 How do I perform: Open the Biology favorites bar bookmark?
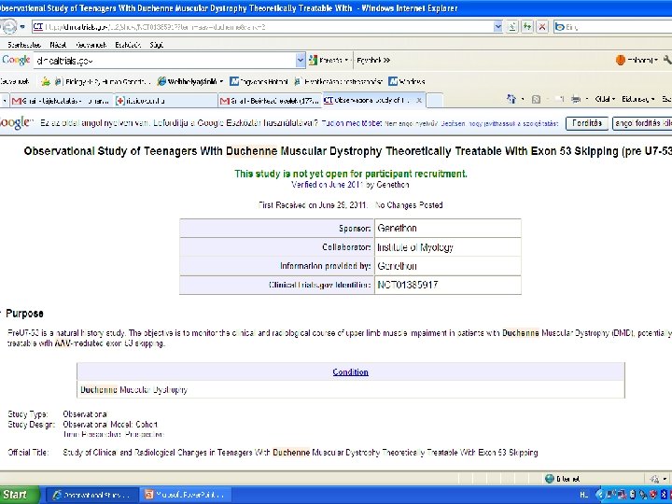coord(102,81)
